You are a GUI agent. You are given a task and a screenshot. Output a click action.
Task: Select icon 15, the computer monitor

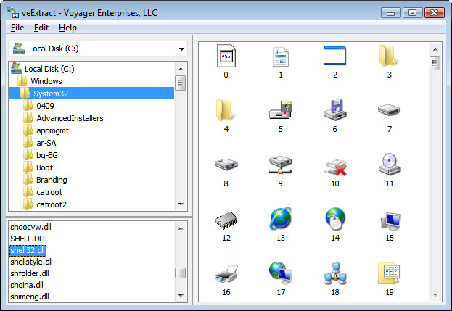click(390, 221)
